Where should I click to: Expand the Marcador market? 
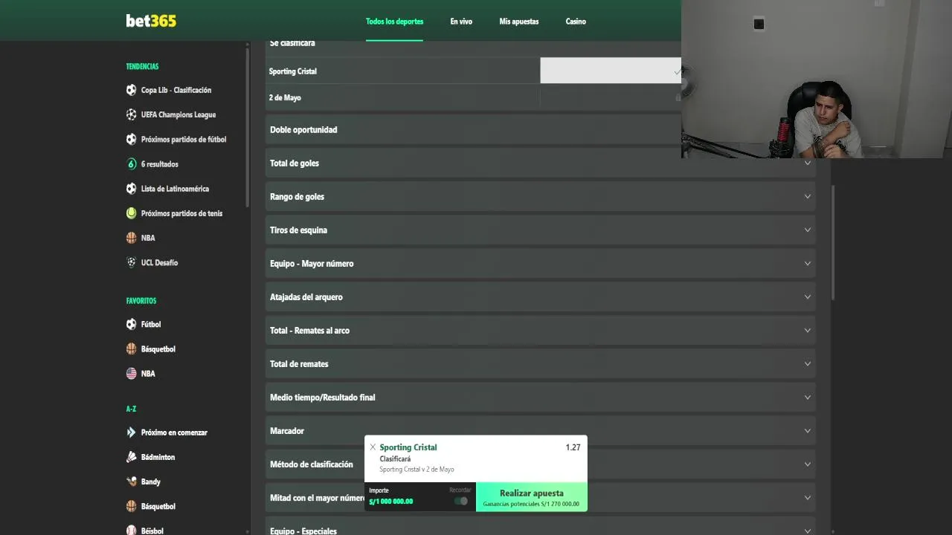click(540, 431)
